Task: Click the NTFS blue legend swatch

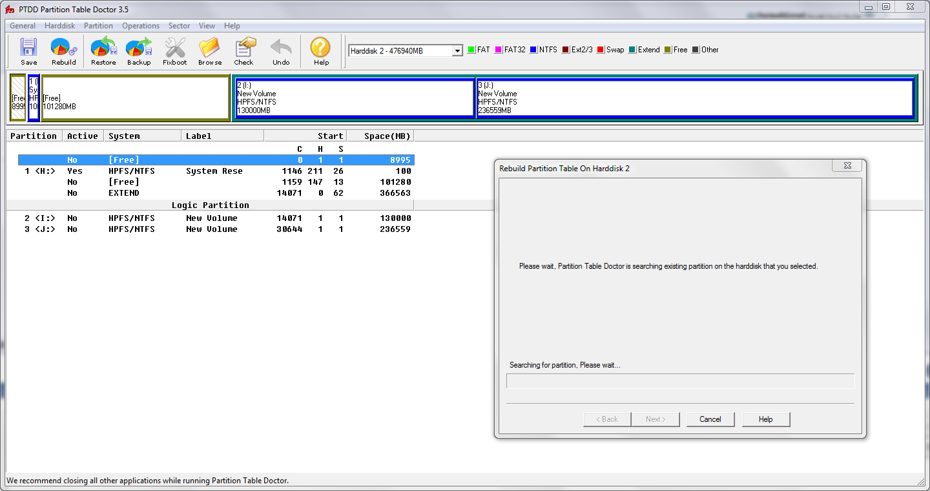Action: coord(533,50)
